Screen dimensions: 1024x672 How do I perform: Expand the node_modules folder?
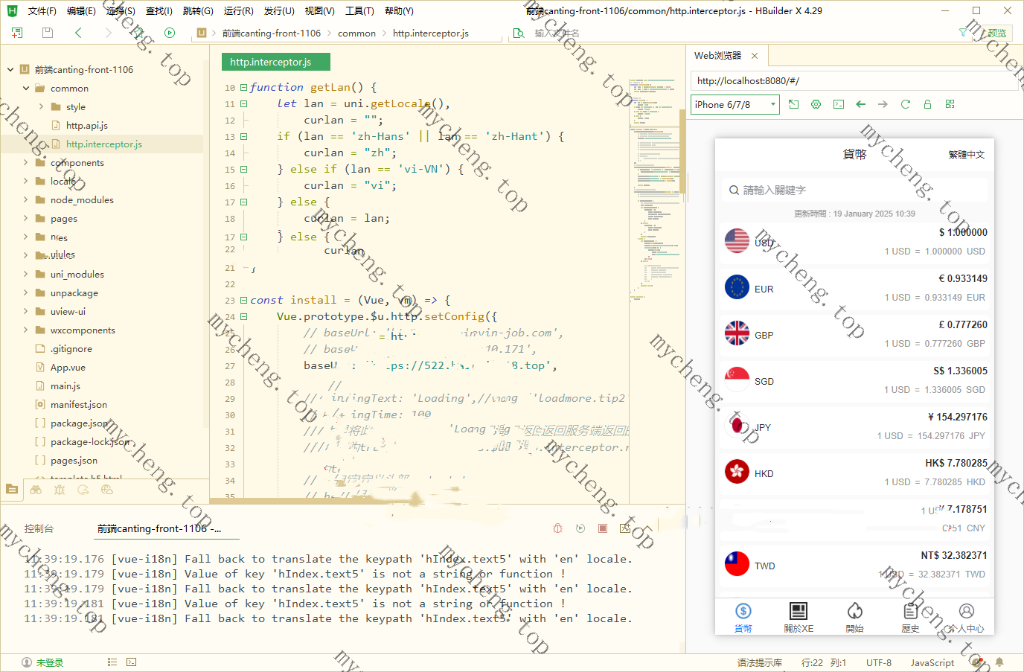pyautogui.click(x=26, y=200)
